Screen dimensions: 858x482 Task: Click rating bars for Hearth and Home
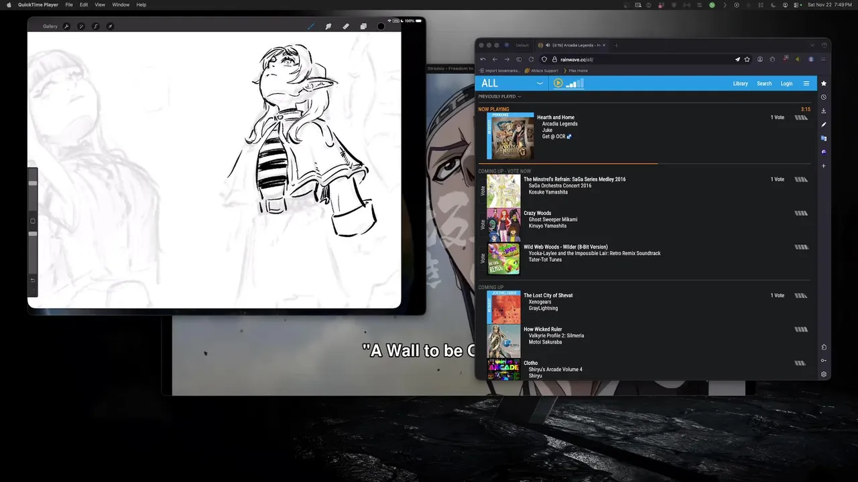(x=801, y=118)
